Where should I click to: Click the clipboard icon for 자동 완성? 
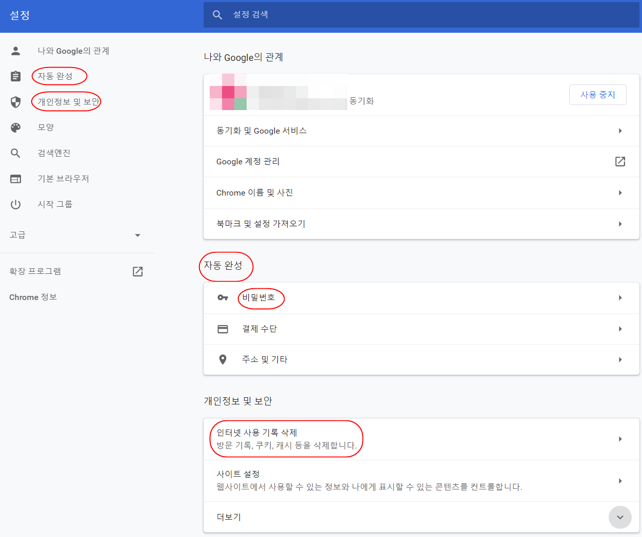point(16,76)
